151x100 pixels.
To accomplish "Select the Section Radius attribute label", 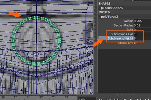I will coord(123,25).
